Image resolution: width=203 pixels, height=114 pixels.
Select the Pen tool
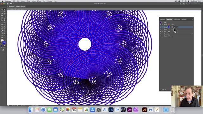point(2,14)
